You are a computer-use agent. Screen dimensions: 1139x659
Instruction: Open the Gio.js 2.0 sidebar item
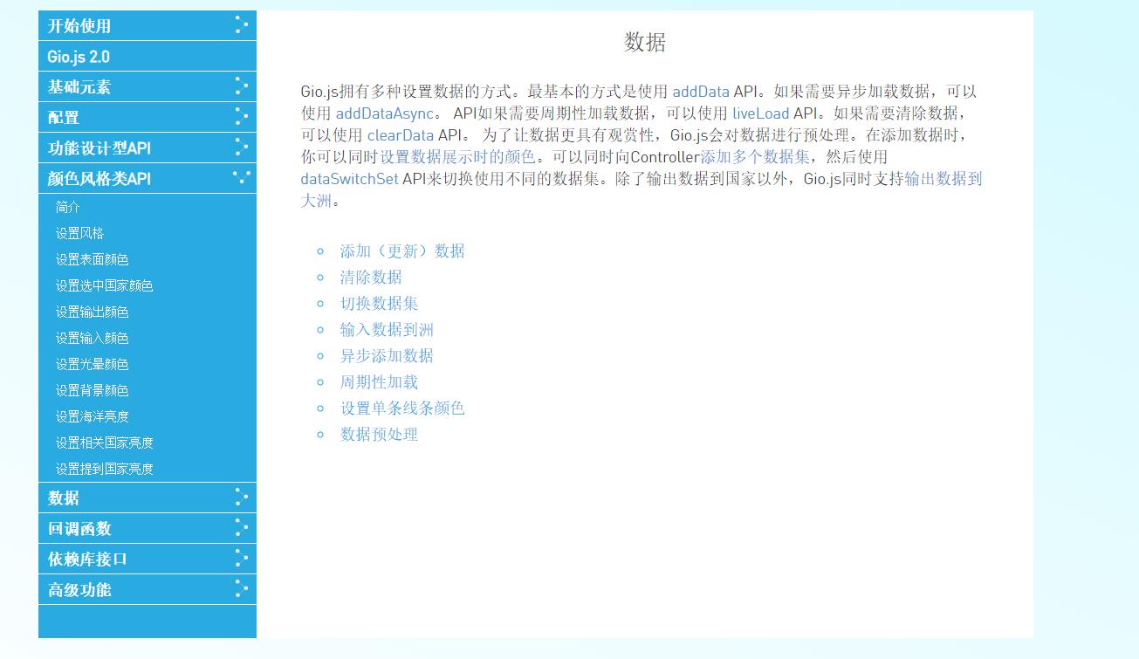[148, 57]
